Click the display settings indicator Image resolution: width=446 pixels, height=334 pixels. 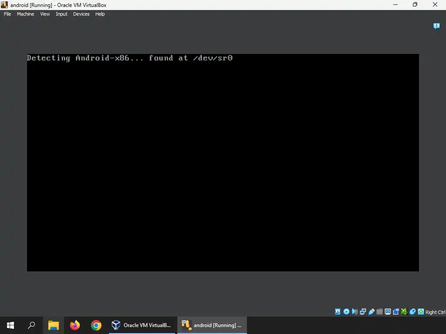click(388, 311)
